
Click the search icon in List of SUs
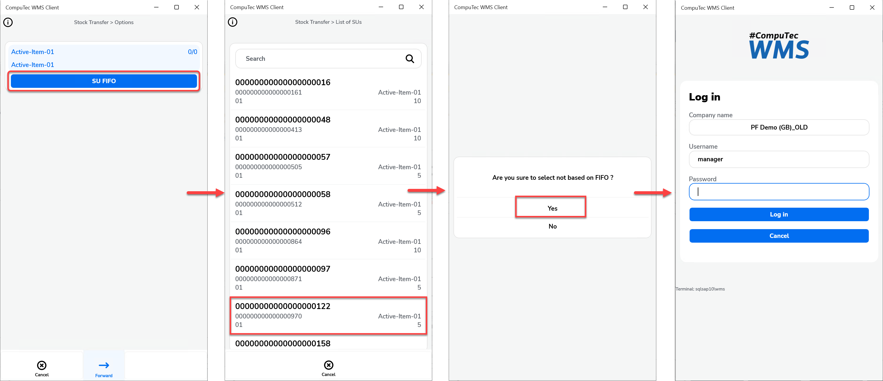[x=409, y=58]
